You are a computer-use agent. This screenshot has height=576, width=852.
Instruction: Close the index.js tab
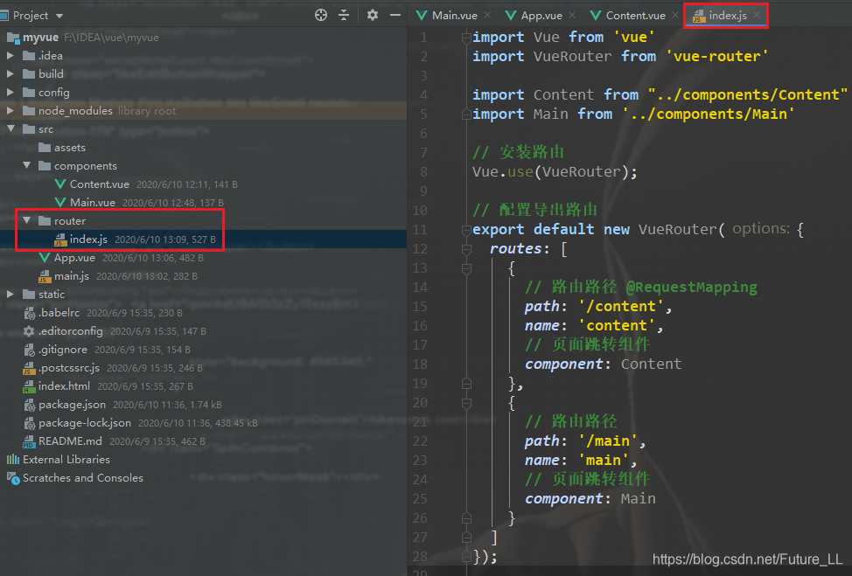pos(757,15)
